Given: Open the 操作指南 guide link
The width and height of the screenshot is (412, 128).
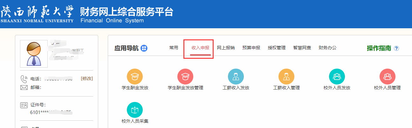Looking at the screenshot, I should (x=379, y=48).
